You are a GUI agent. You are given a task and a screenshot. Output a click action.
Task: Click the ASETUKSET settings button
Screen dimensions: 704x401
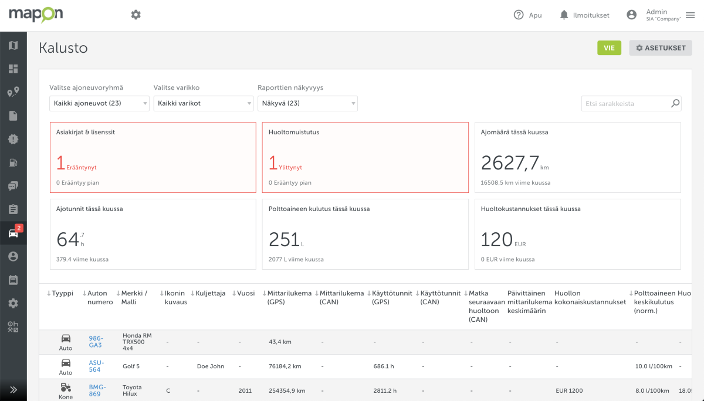coord(661,48)
